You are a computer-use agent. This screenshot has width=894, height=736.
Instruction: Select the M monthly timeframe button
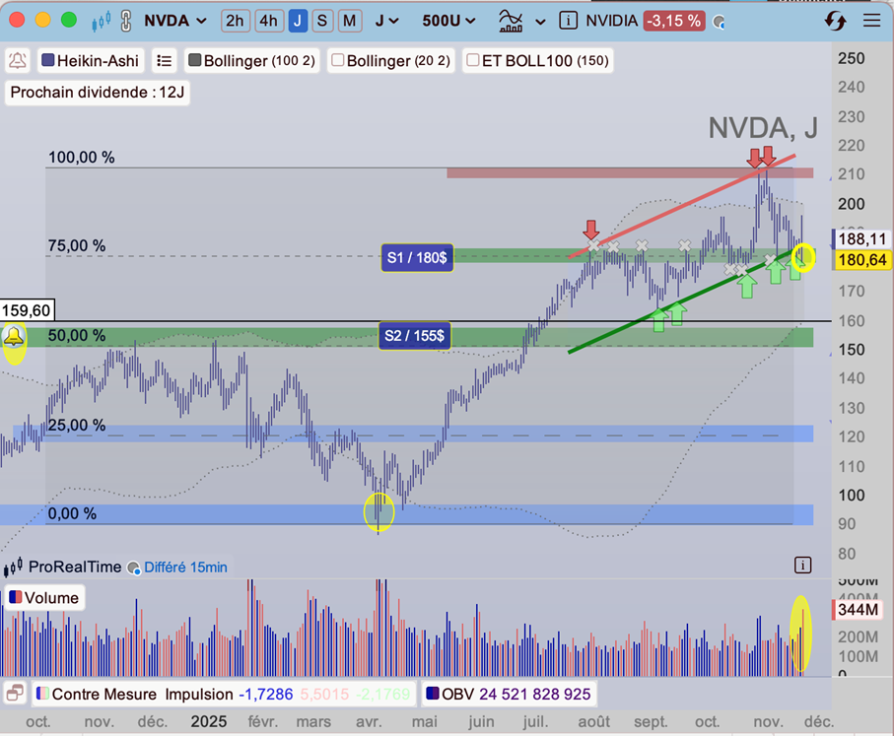click(x=350, y=21)
